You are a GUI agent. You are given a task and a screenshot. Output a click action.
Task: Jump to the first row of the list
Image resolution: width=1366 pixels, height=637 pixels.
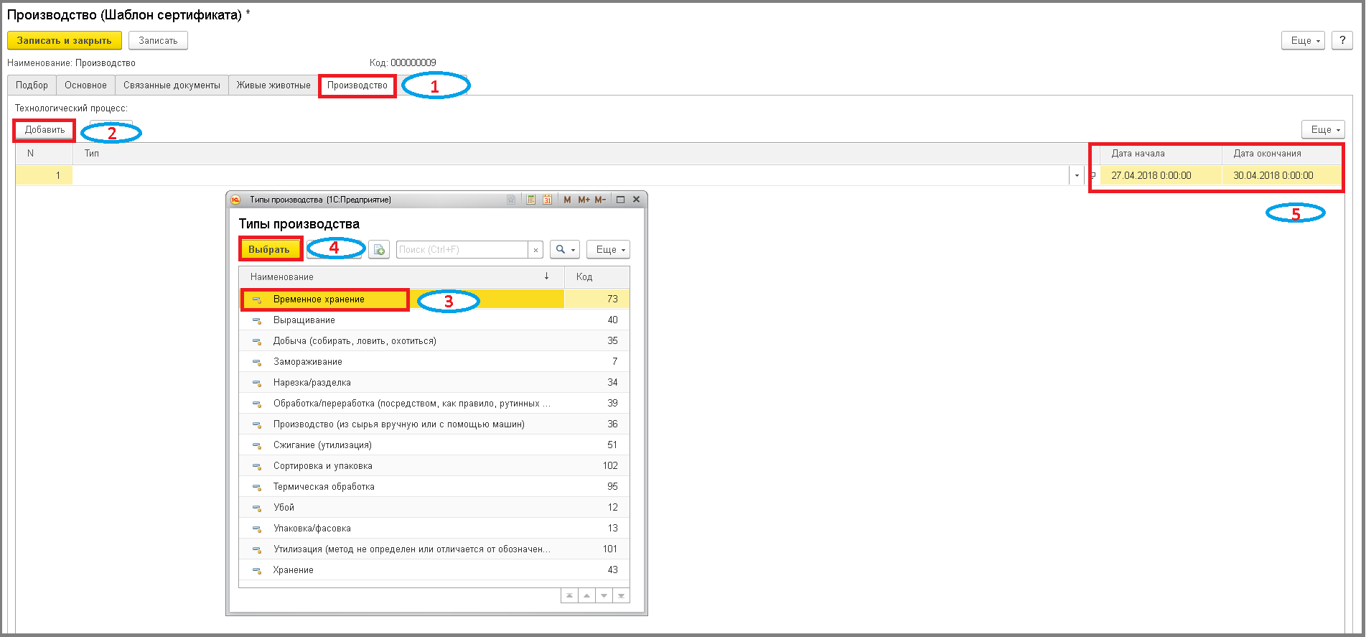(569, 595)
